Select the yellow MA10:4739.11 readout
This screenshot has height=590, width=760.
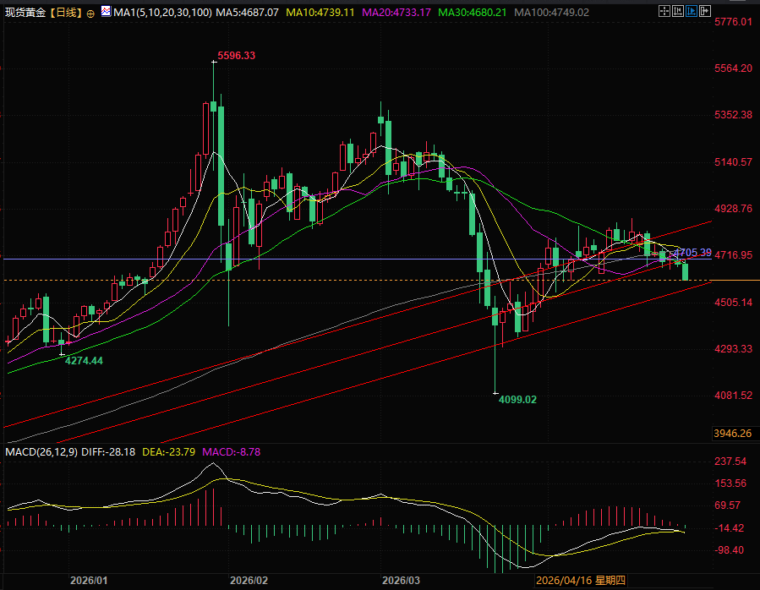[x=320, y=13]
